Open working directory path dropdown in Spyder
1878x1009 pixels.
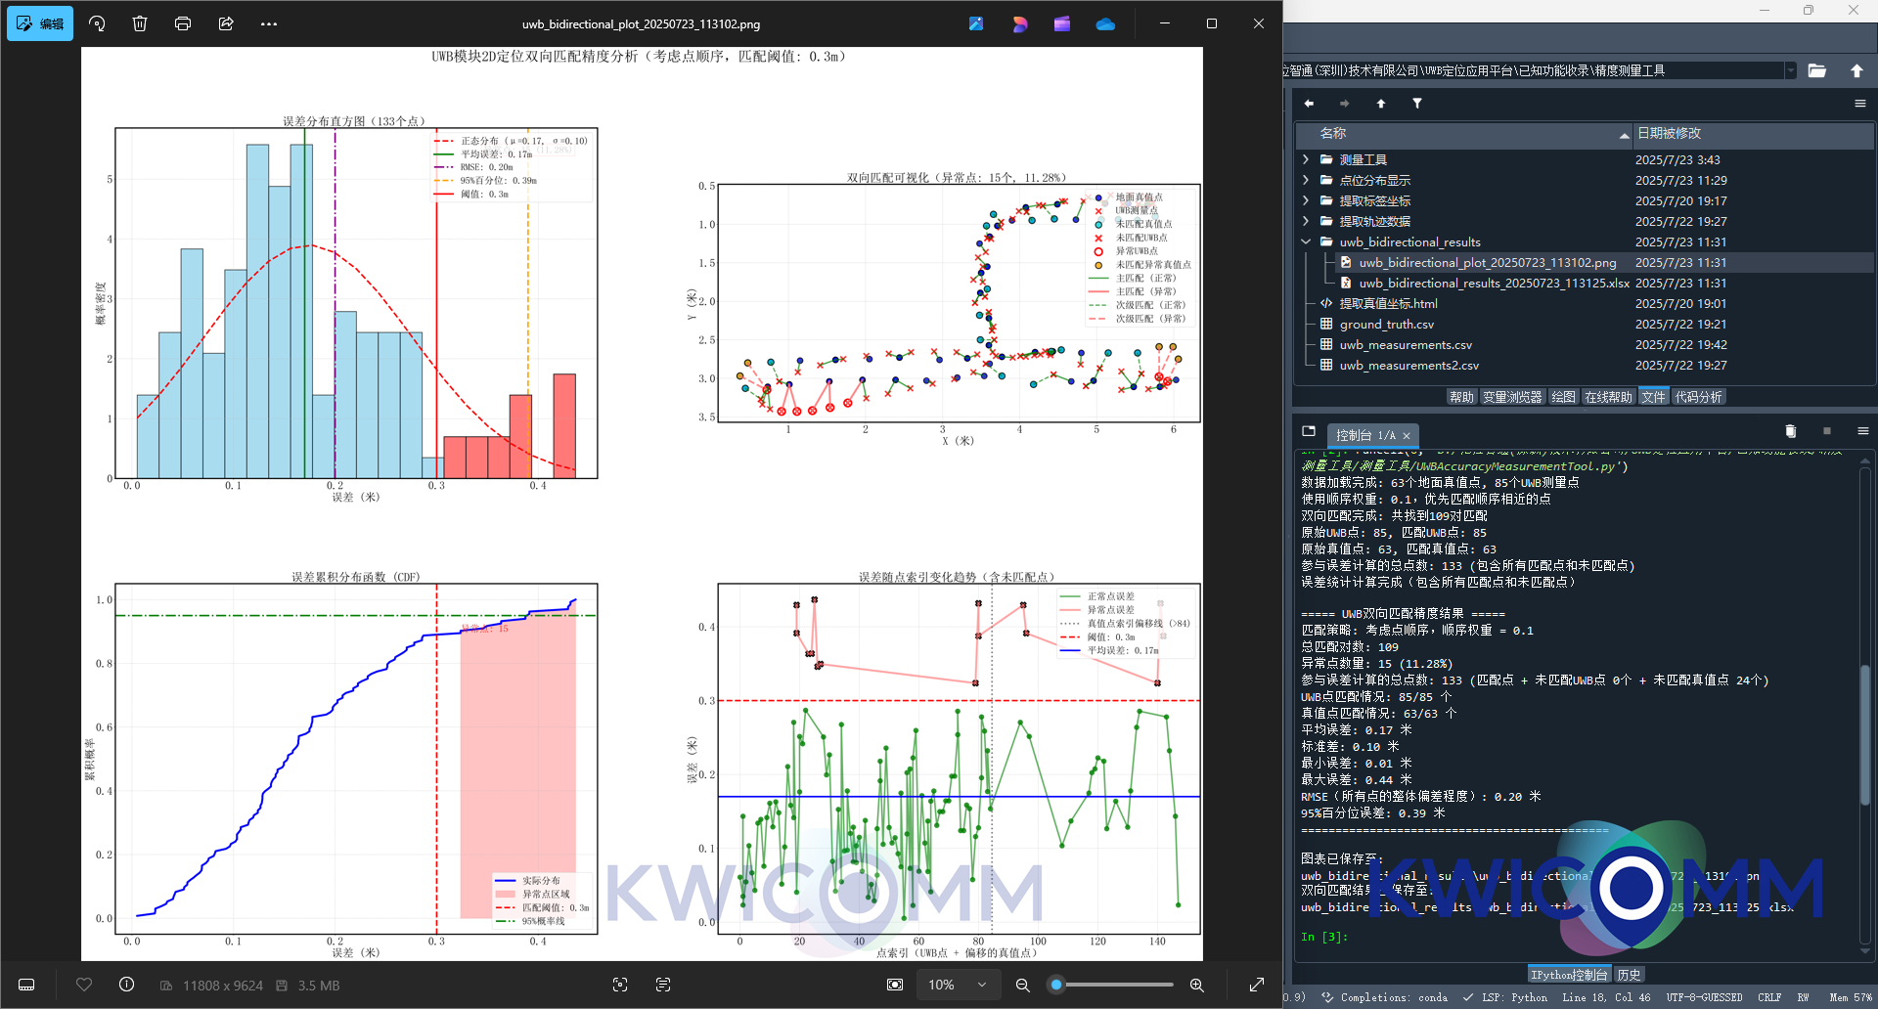[1791, 70]
